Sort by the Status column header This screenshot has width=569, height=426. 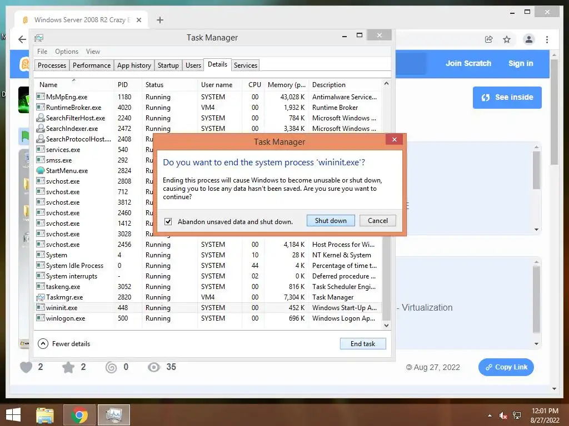point(169,85)
